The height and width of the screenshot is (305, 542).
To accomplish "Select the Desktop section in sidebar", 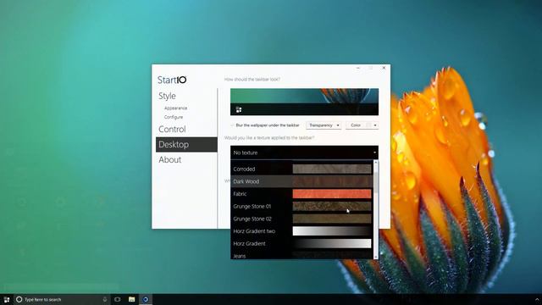I will [x=186, y=144].
